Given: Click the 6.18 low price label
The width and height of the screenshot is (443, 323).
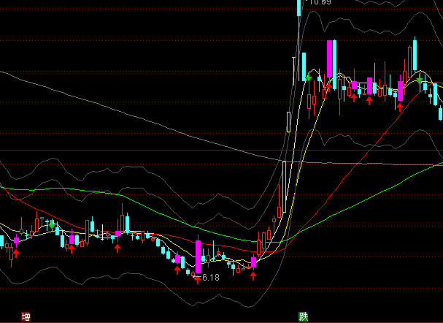Looking at the screenshot, I should 211,278.
